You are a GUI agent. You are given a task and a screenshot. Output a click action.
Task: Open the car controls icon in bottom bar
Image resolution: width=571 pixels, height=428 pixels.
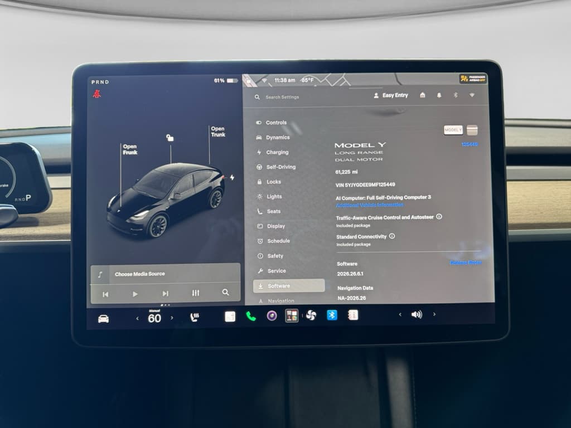tap(103, 319)
